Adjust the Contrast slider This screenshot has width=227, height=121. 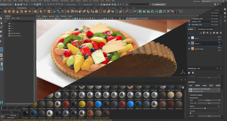point(205,113)
